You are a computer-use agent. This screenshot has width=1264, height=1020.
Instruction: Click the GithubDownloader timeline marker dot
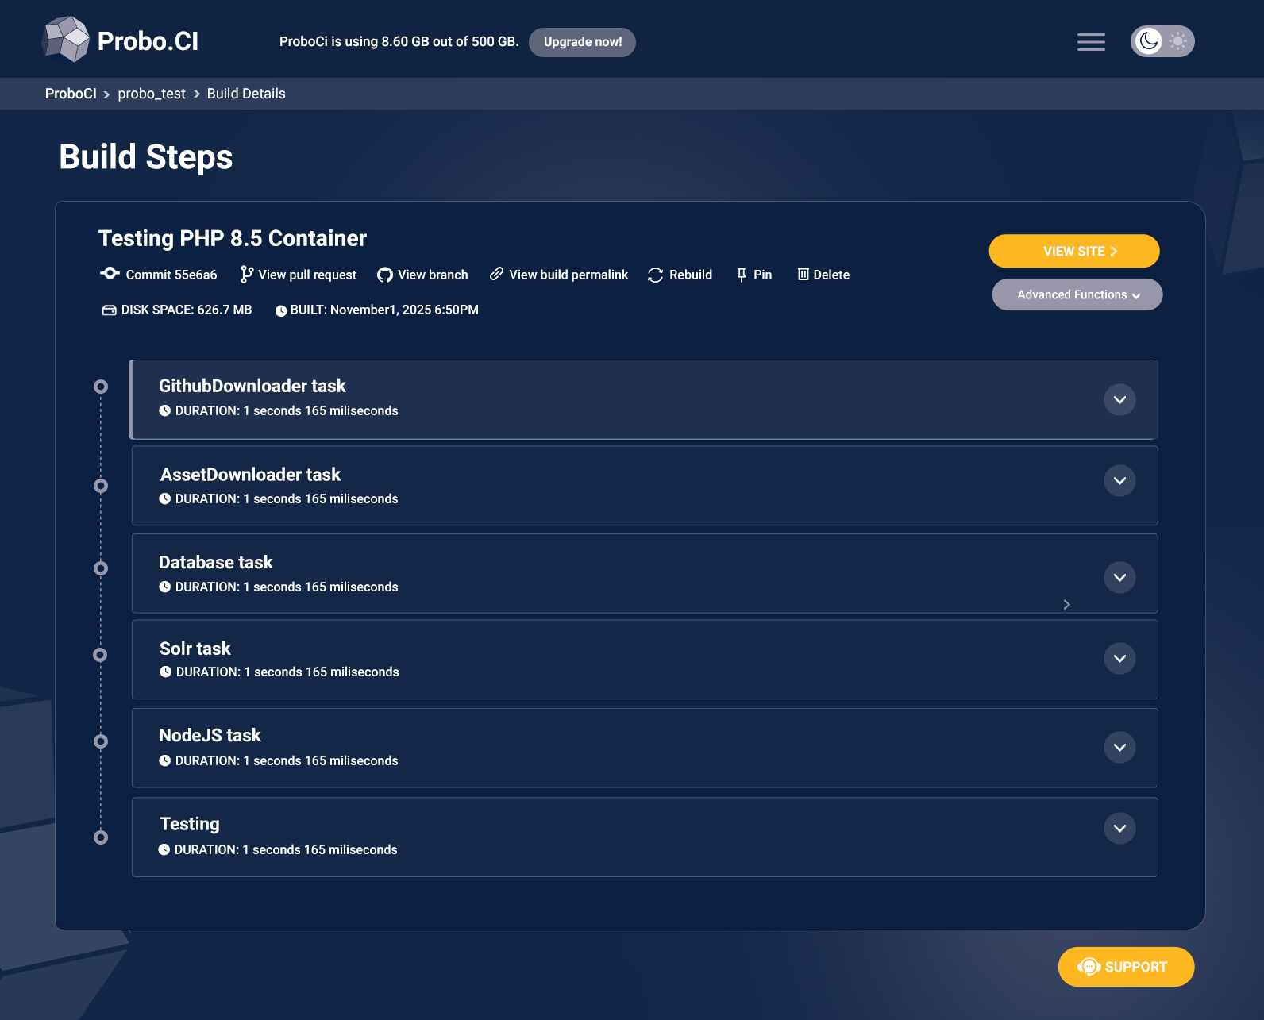point(101,387)
